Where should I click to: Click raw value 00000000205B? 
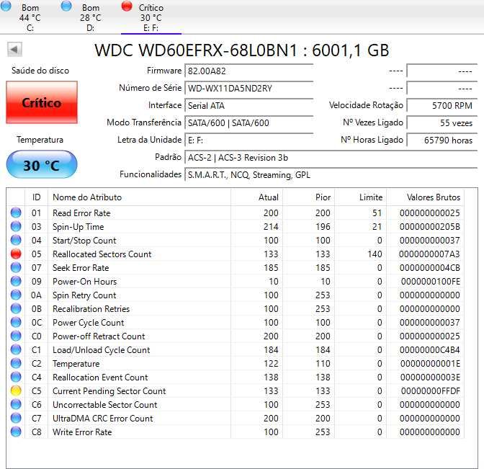pos(430,227)
